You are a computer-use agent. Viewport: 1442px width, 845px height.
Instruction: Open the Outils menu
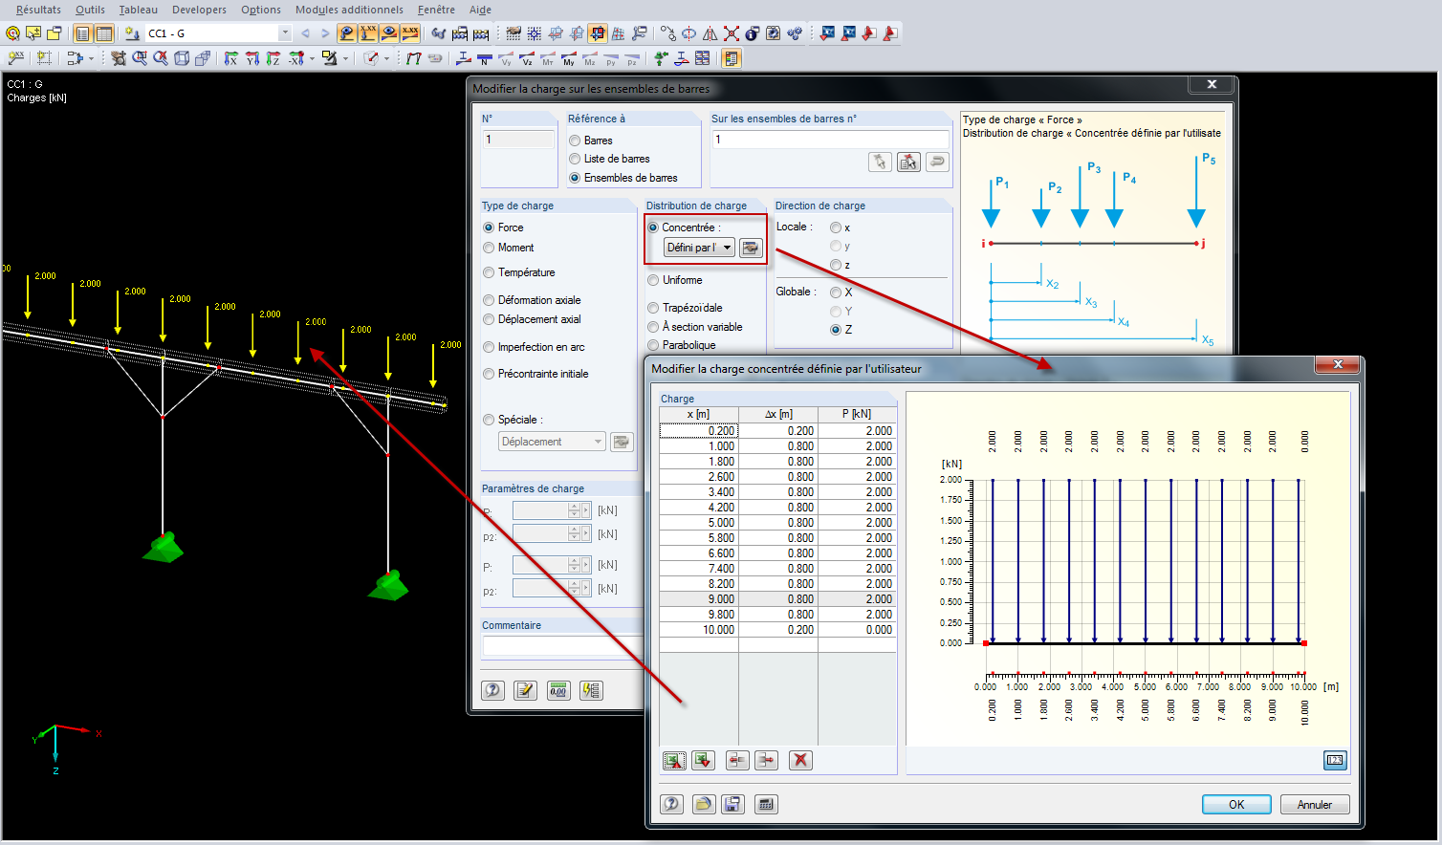(x=90, y=10)
